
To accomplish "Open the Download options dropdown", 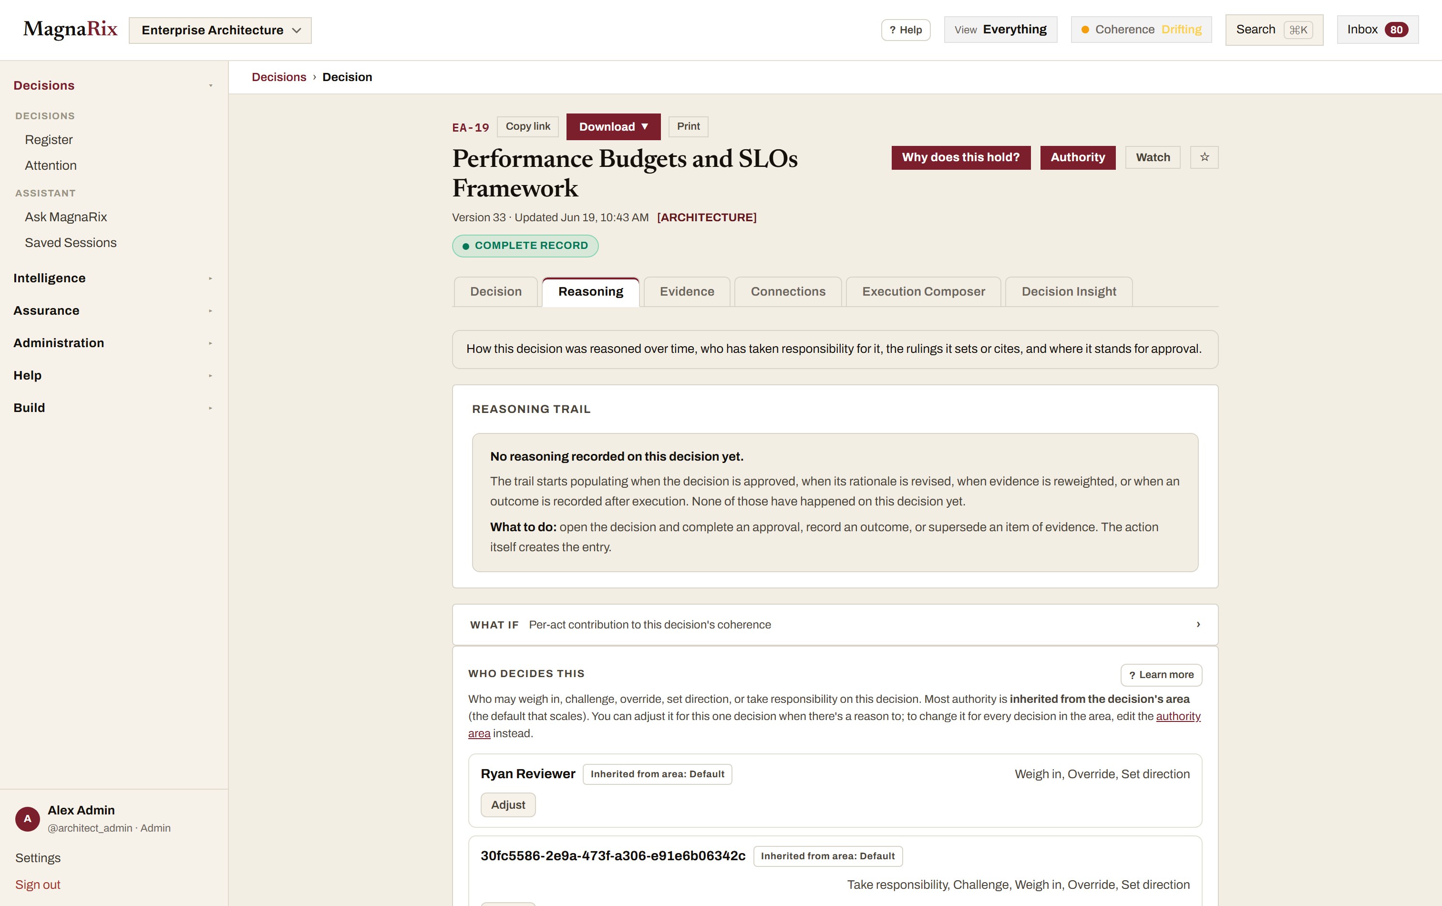I will tap(613, 127).
